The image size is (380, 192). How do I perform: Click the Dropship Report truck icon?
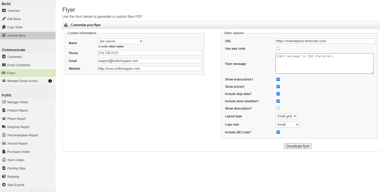click(4, 127)
